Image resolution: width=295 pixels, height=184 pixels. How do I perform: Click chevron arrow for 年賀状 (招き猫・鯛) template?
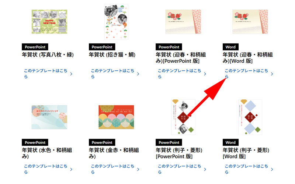pos(138,74)
